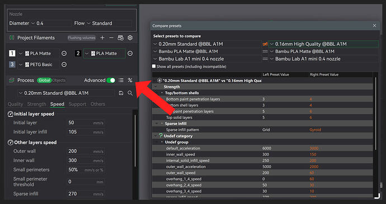
Task: Click the orange not-equal icon for process presets
Action: pos(265,44)
